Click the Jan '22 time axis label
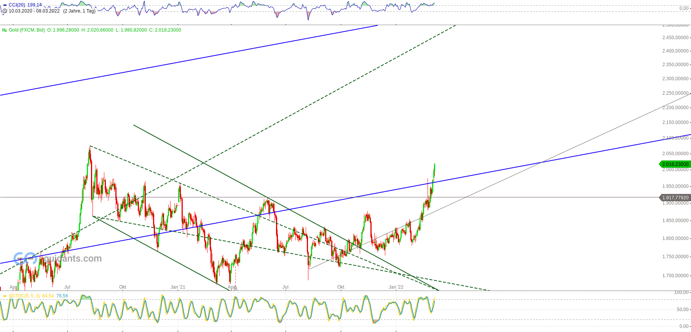The width and height of the screenshot is (691, 332). [396, 287]
